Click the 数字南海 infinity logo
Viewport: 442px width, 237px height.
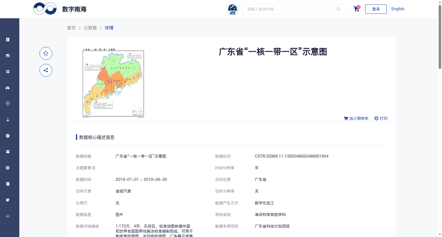point(45,9)
